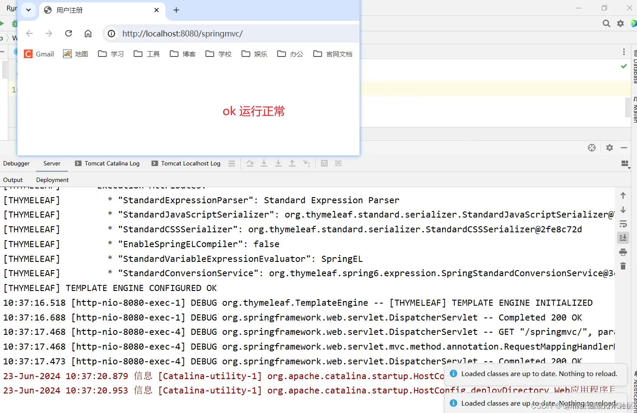
Task: Open the debug panel layout settings dropdown
Action: coord(625,164)
